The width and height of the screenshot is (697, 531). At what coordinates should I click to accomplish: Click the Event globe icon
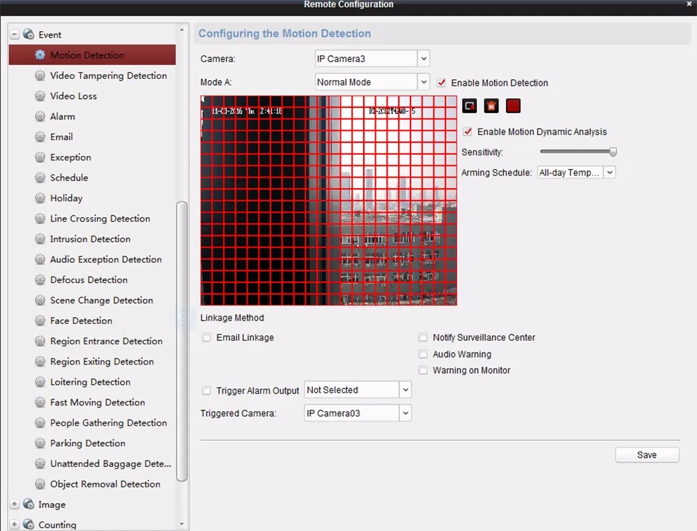29,34
